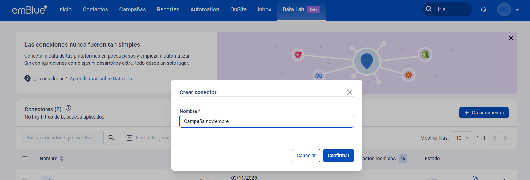530x180 pixels.
Task: Click the connector search magnifier button
Action: click(x=111, y=138)
